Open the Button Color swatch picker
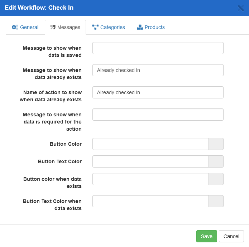The width and height of the screenshot is (249, 247). pyautogui.click(x=216, y=144)
